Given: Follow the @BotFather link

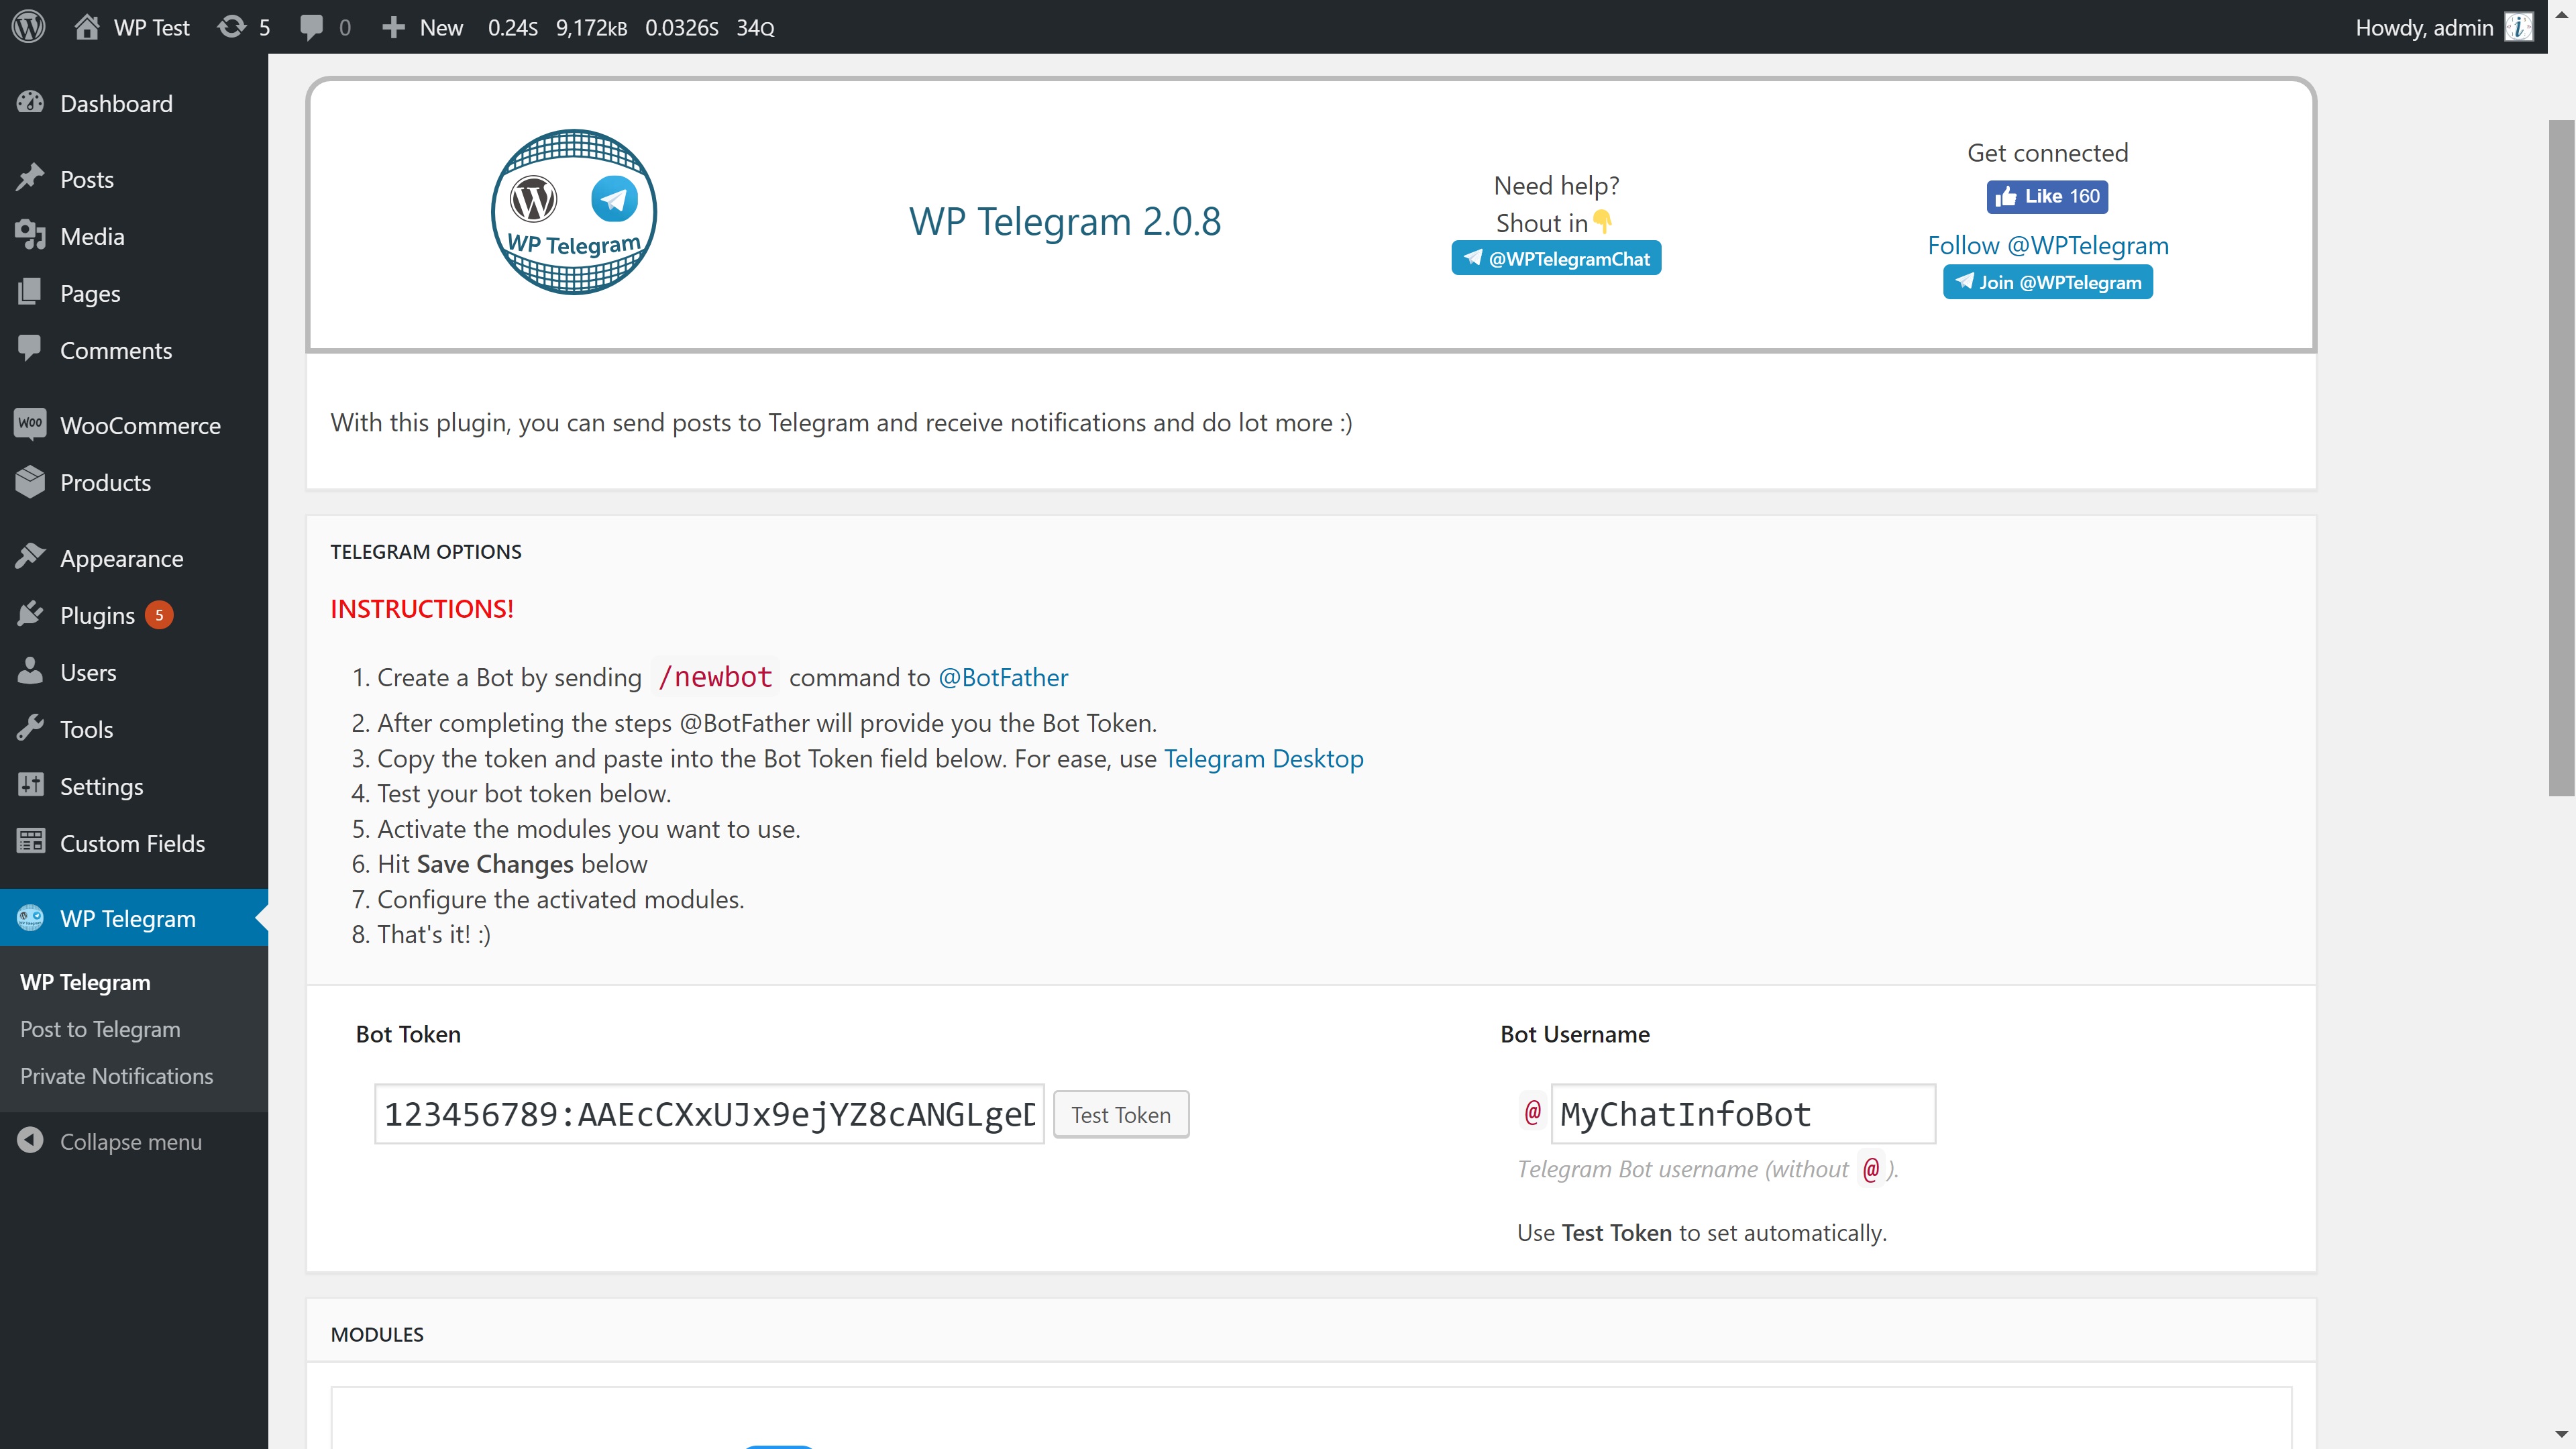Looking at the screenshot, I should click(1002, 677).
